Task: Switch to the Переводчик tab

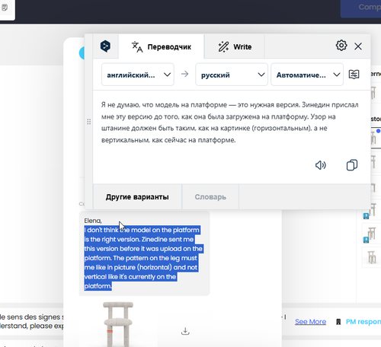Action: point(162,46)
